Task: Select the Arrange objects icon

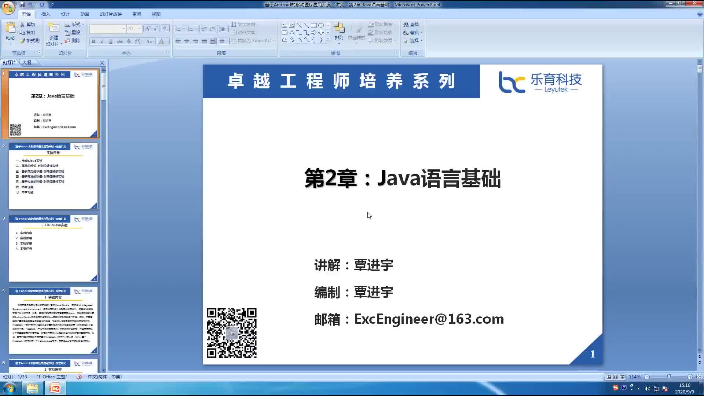Action: tap(340, 32)
